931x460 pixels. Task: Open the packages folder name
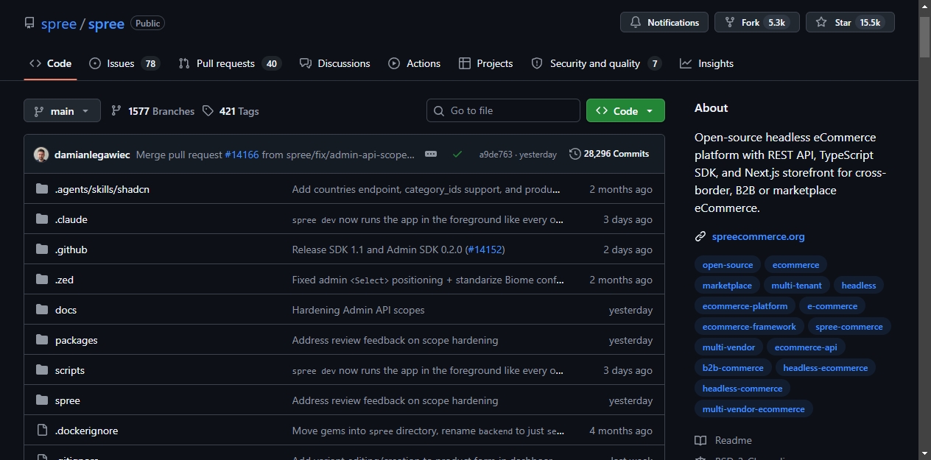tap(77, 340)
